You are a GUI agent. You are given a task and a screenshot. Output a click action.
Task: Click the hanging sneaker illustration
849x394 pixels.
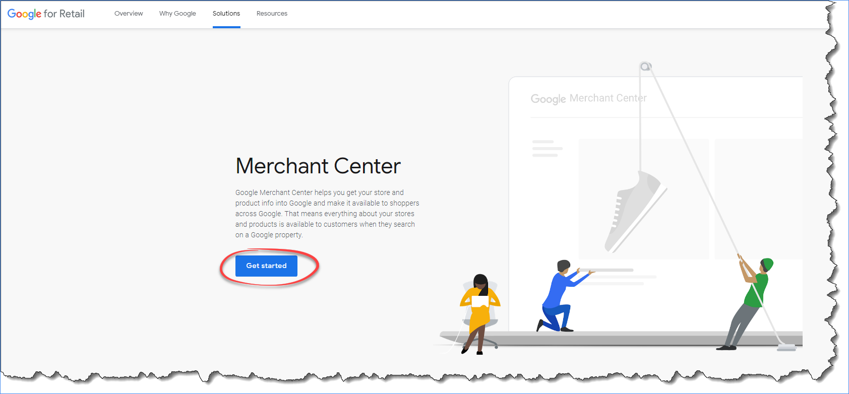(x=635, y=212)
